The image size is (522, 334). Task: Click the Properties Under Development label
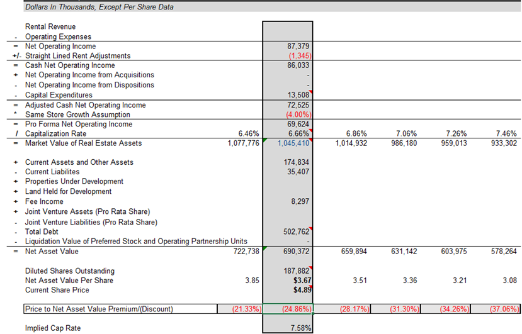74,182
